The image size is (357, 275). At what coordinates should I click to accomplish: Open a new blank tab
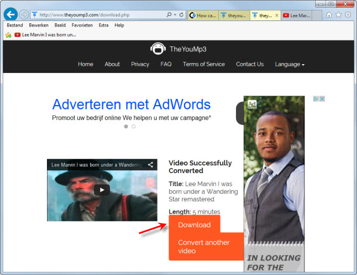[x=317, y=15]
